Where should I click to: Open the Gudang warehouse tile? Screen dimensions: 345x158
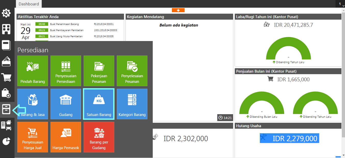pos(66,104)
